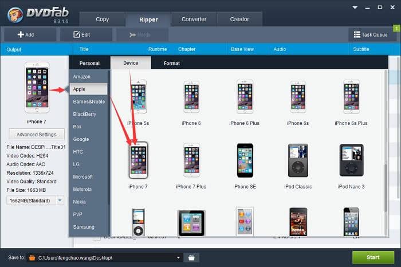Viewport: 401px width, 267px height.
Task: Select the iPod Classic device icon
Action: coord(298,160)
